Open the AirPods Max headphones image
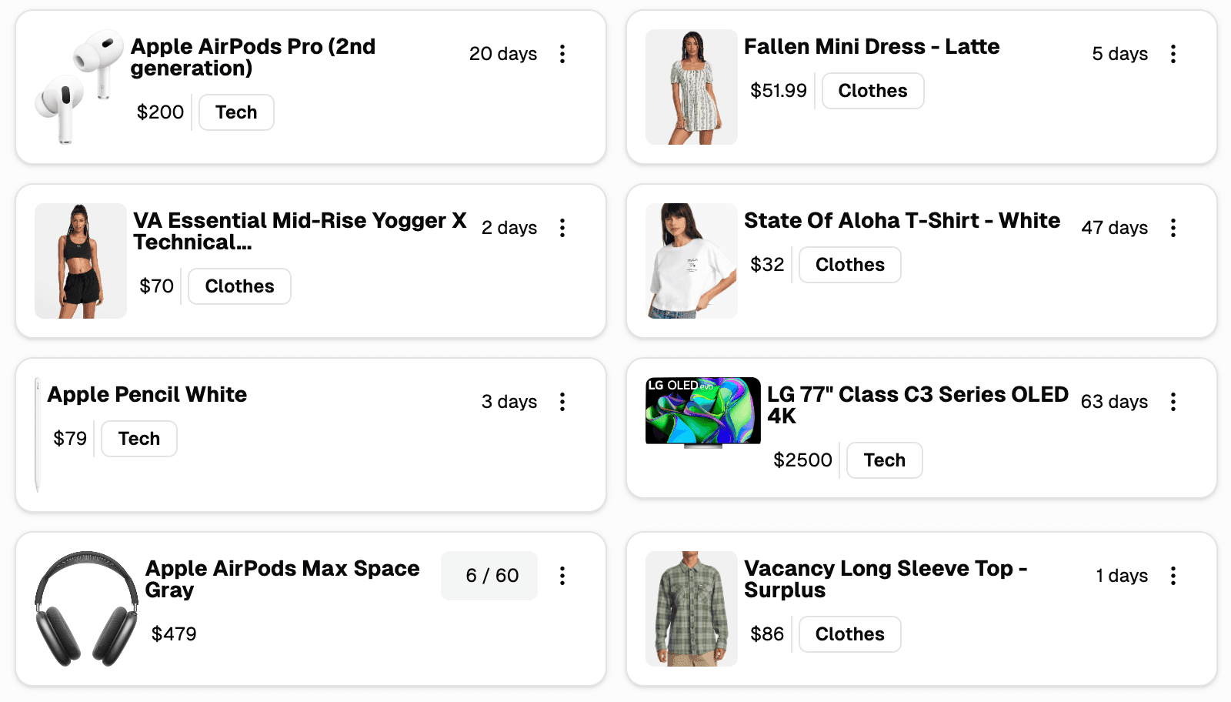Image resolution: width=1231 pixels, height=702 pixels. pyautogui.click(x=86, y=608)
